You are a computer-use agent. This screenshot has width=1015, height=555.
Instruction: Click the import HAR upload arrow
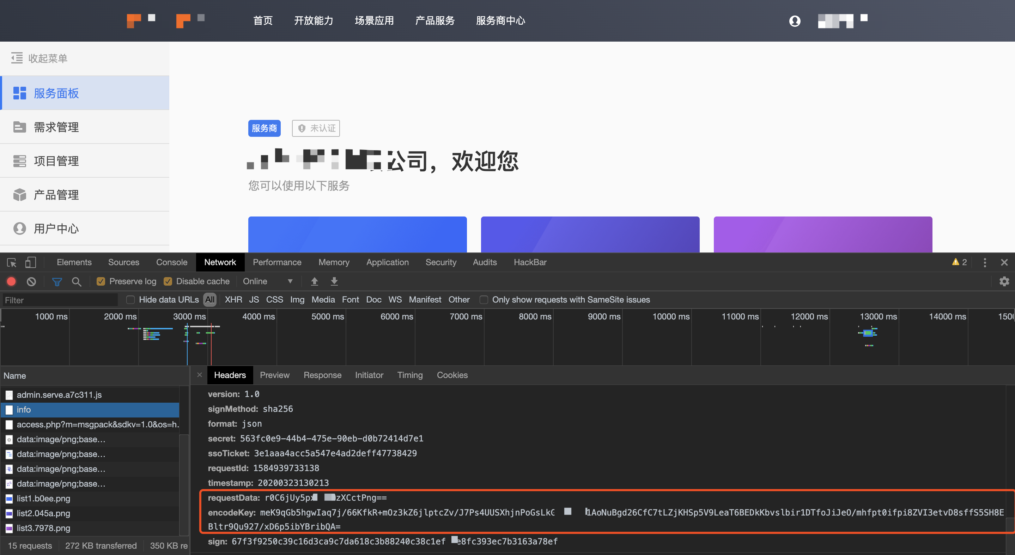[314, 281]
